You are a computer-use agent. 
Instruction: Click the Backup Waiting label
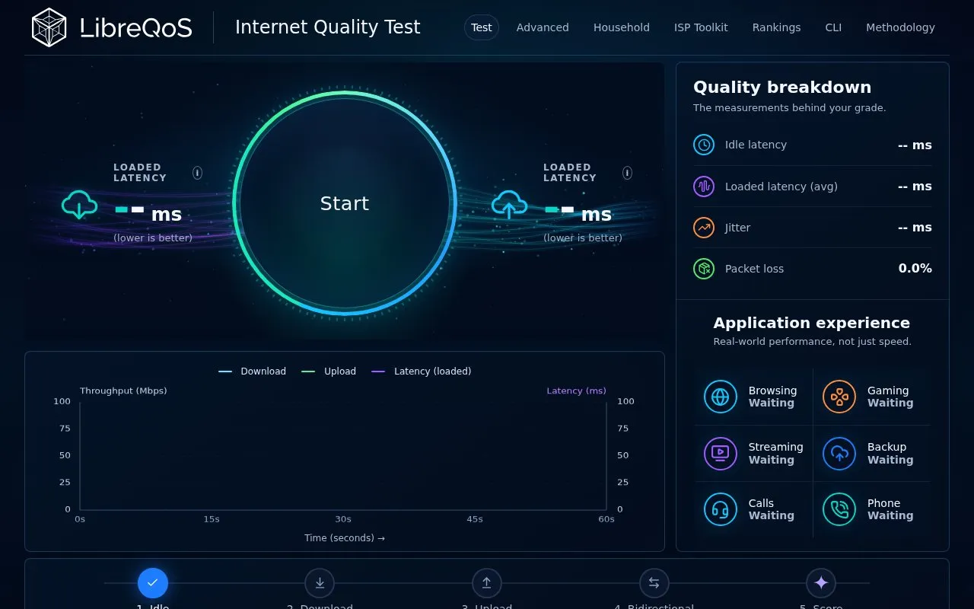(x=890, y=453)
